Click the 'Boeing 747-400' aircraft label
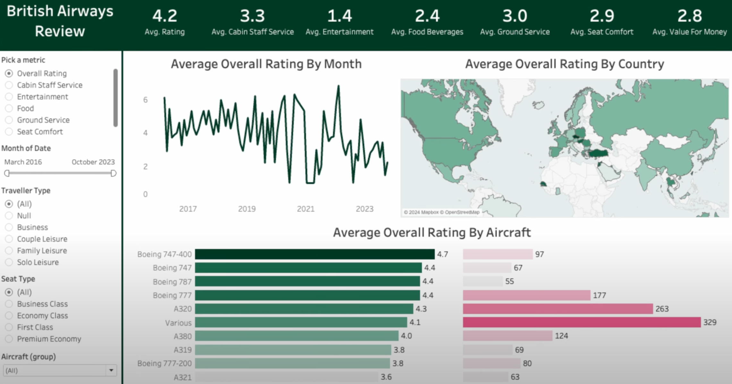 pyautogui.click(x=164, y=254)
